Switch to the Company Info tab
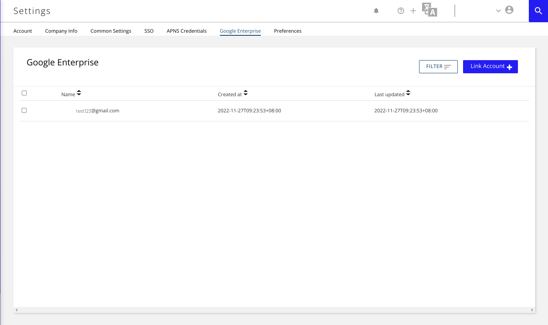 pos(61,31)
